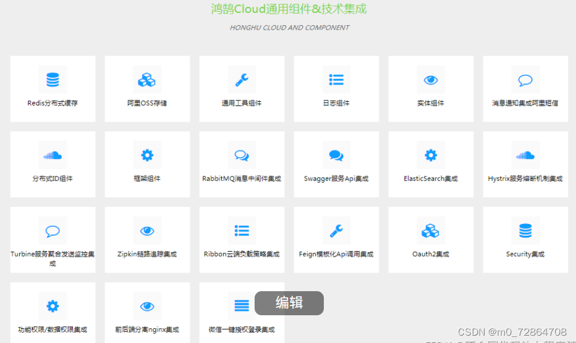Click the gear icon above ElasticSearch集成
The width and height of the screenshot is (576, 343).
point(431,155)
